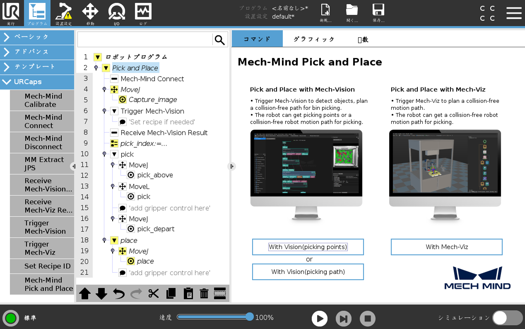This screenshot has height=329, width=525.
Task: Collapse the Trigger Mech-Vision node
Action: click(114, 111)
